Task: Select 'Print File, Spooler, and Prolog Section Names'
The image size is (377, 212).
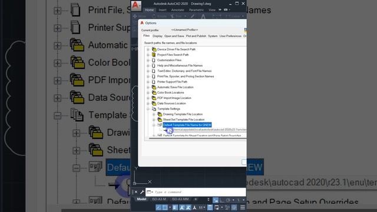Action: click(186, 77)
